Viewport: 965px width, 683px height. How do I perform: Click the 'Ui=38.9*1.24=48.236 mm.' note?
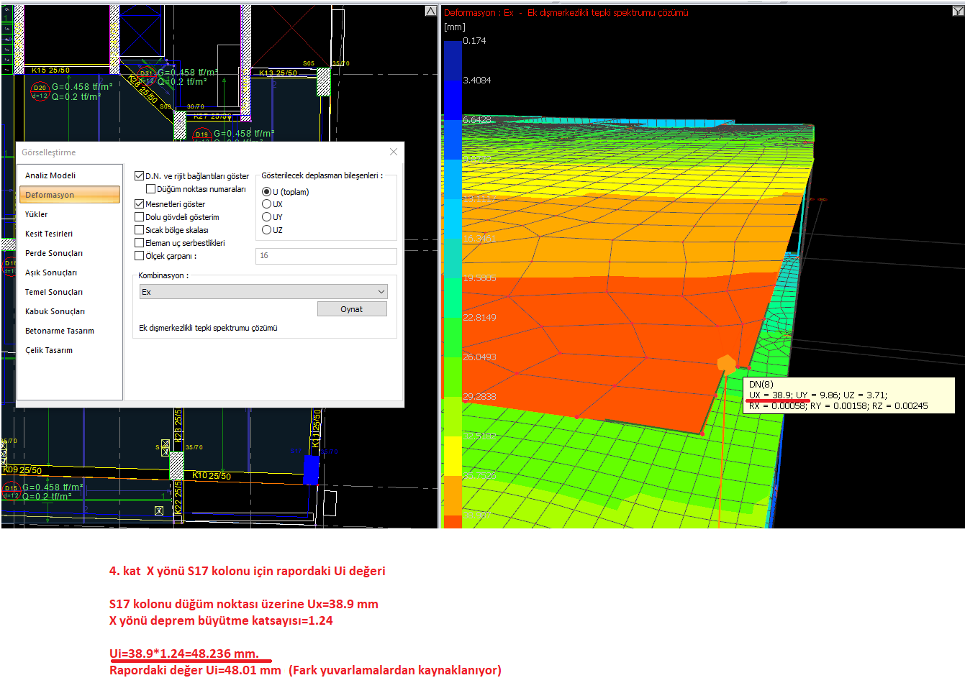click(x=184, y=654)
